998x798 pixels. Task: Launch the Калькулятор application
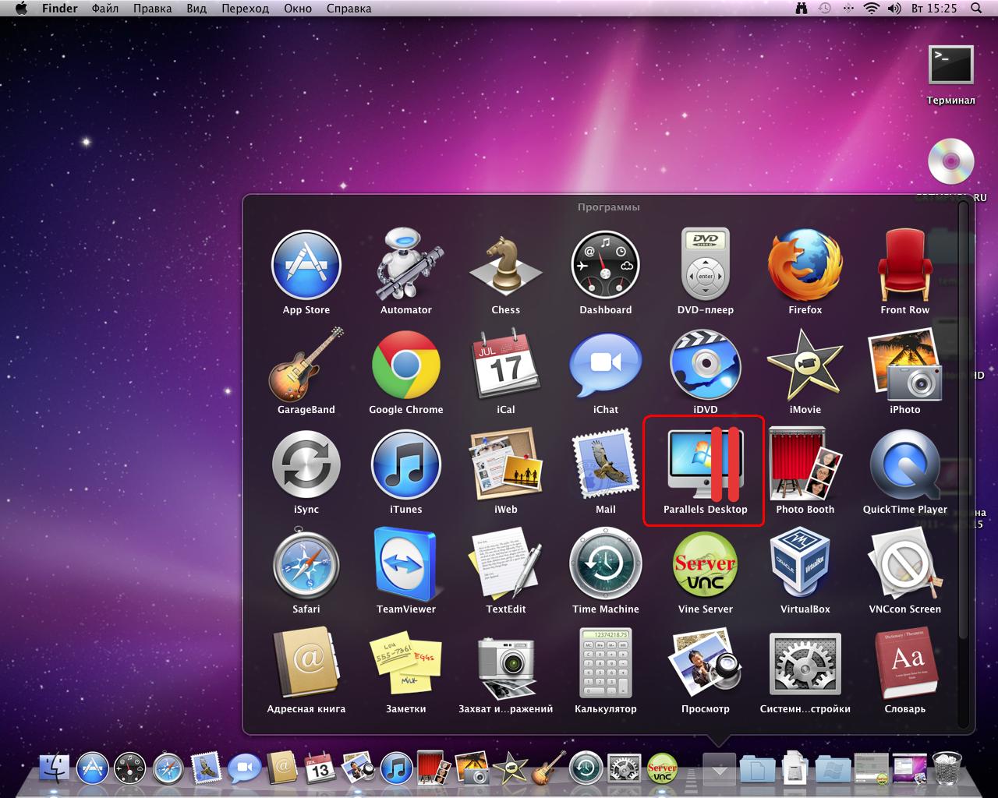606,665
